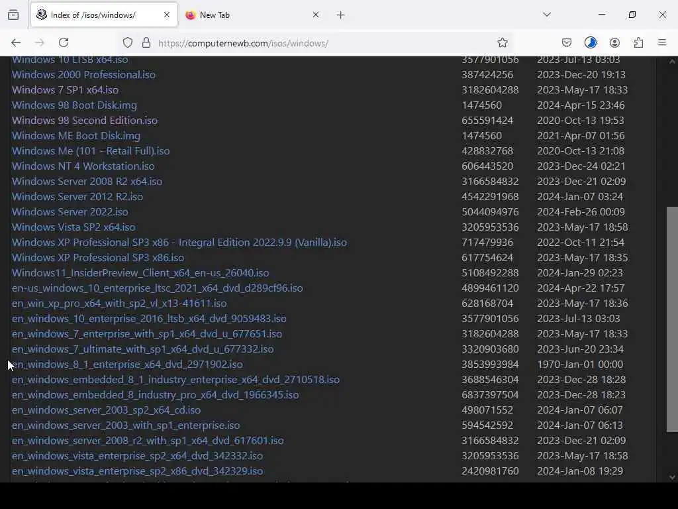Select date 1970-Jan-01 00:00
Screen dimensions: 678x509
click(x=580, y=364)
